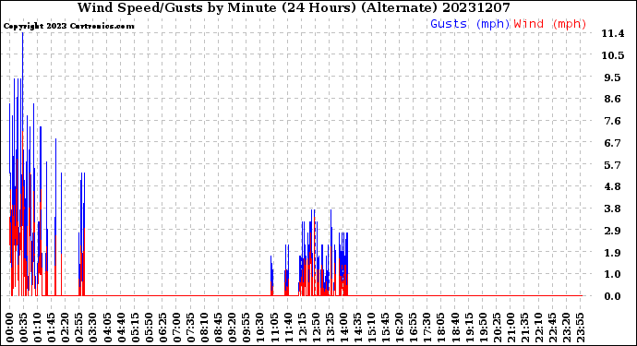Click the 08:10 time axis label

204,328
